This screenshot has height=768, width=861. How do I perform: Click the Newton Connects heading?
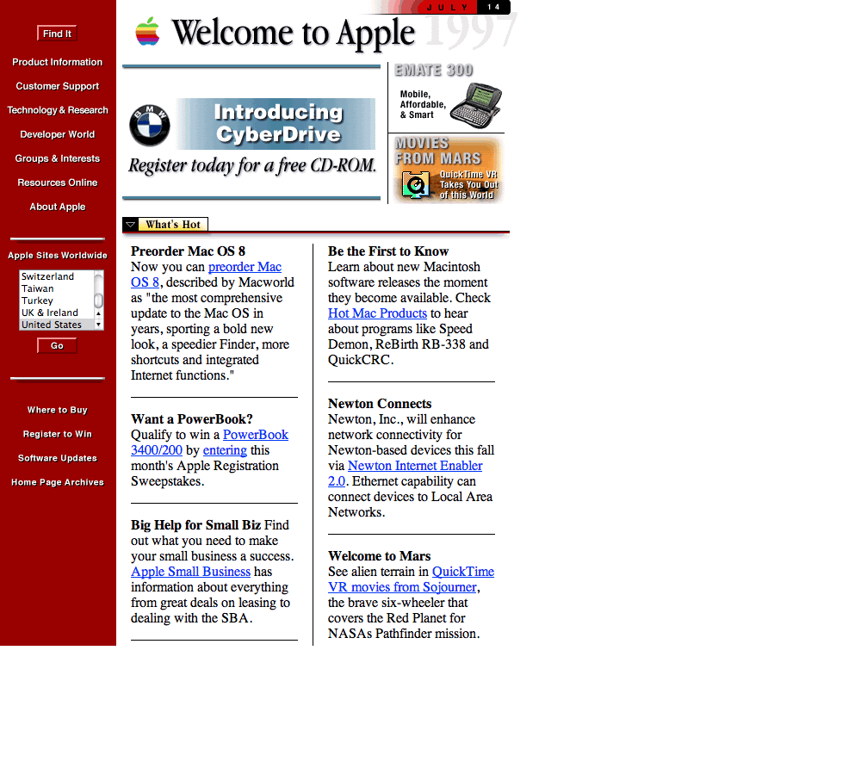380,404
